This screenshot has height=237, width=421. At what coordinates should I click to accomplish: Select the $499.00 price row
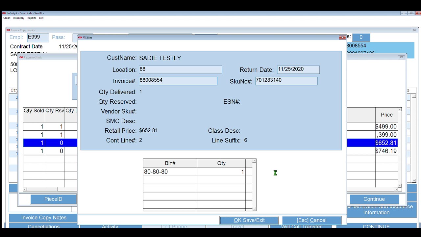[x=386, y=126]
